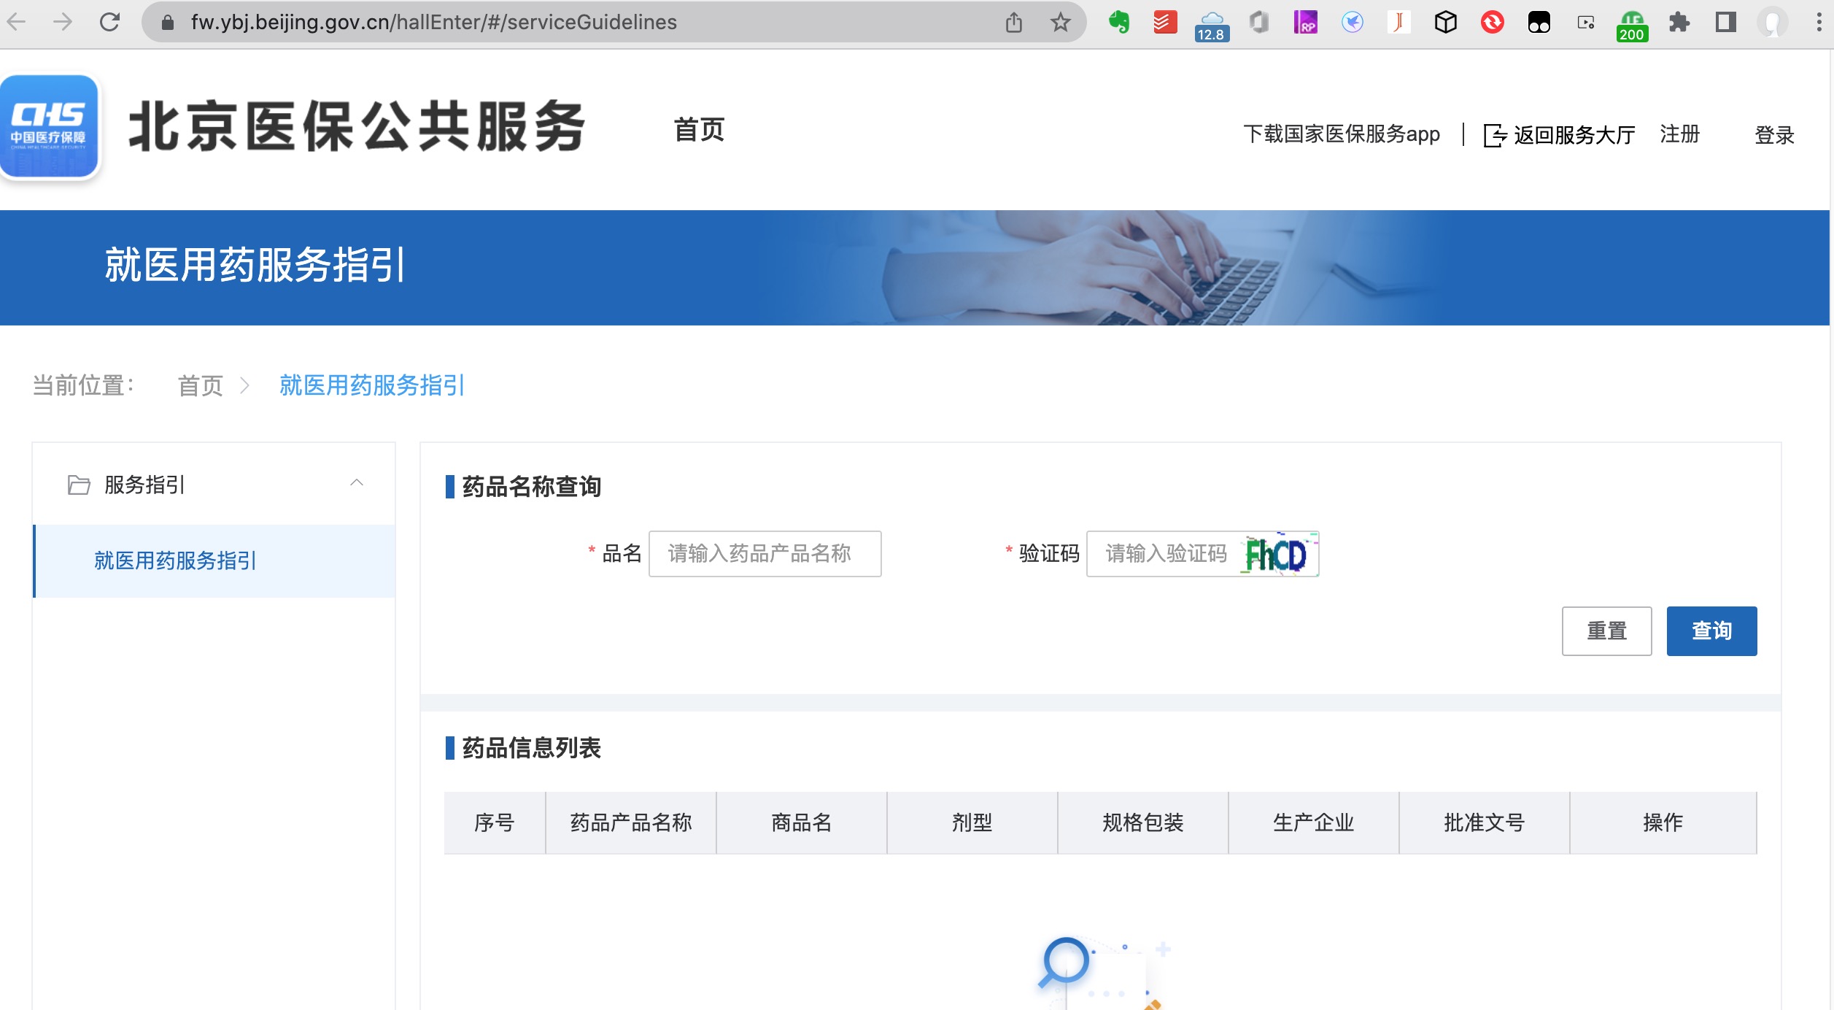The image size is (1834, 1010).
Task: Click the 重置 reset button
Action: (x=1606, y=631)
